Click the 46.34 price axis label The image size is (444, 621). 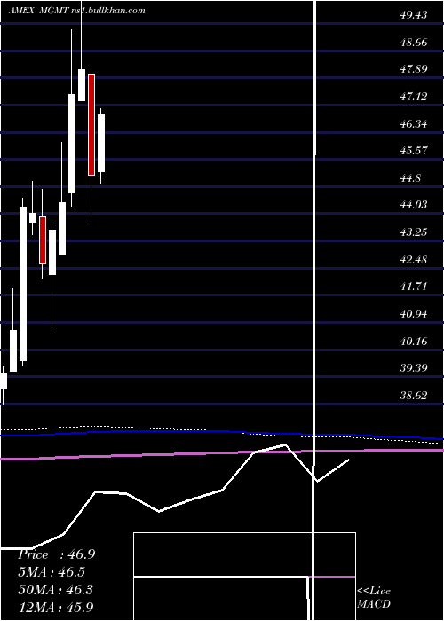pos(414,124)
